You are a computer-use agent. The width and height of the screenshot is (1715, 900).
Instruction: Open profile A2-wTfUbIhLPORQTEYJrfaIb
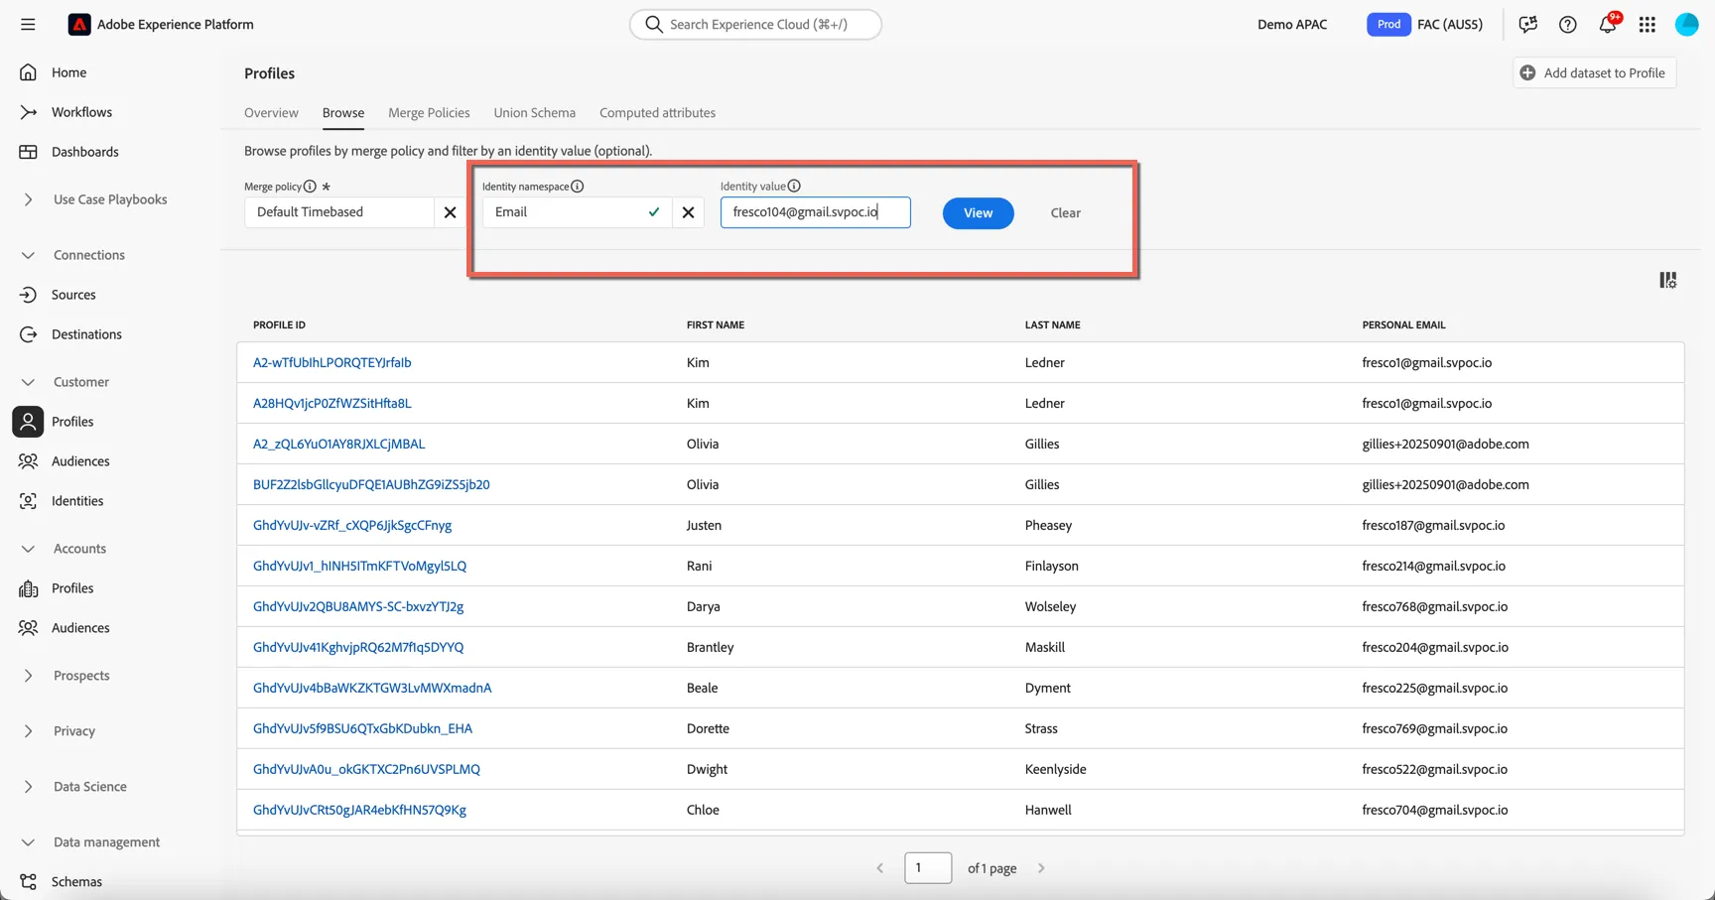tap(331, 363)
